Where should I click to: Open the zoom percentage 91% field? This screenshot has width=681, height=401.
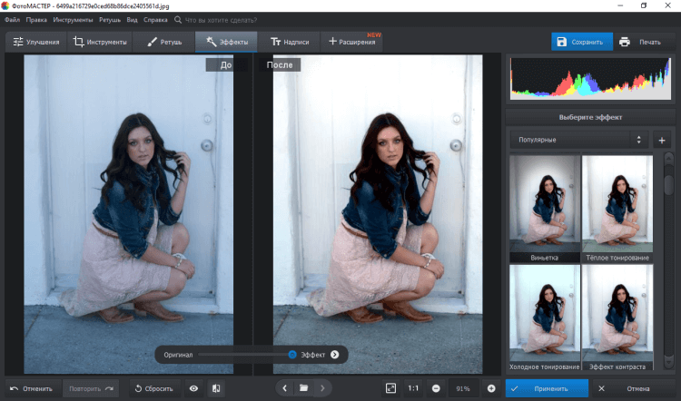(x=463, y=388)
